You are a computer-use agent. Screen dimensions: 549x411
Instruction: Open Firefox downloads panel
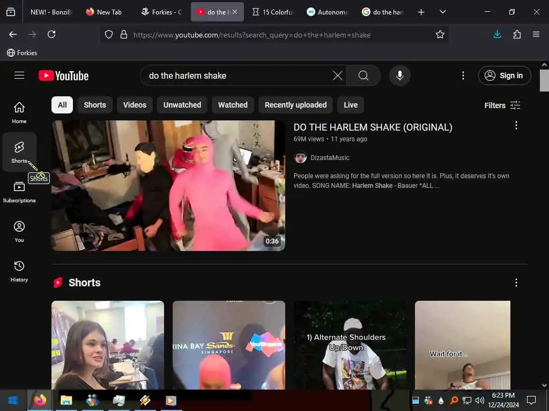(x=497, y=34)
